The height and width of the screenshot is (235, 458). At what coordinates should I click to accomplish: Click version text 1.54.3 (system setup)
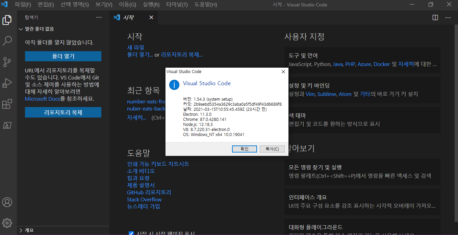(212, 99)
